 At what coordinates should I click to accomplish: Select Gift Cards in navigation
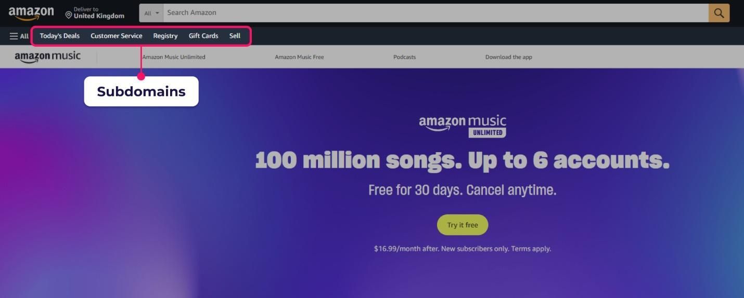click(203, 36)
